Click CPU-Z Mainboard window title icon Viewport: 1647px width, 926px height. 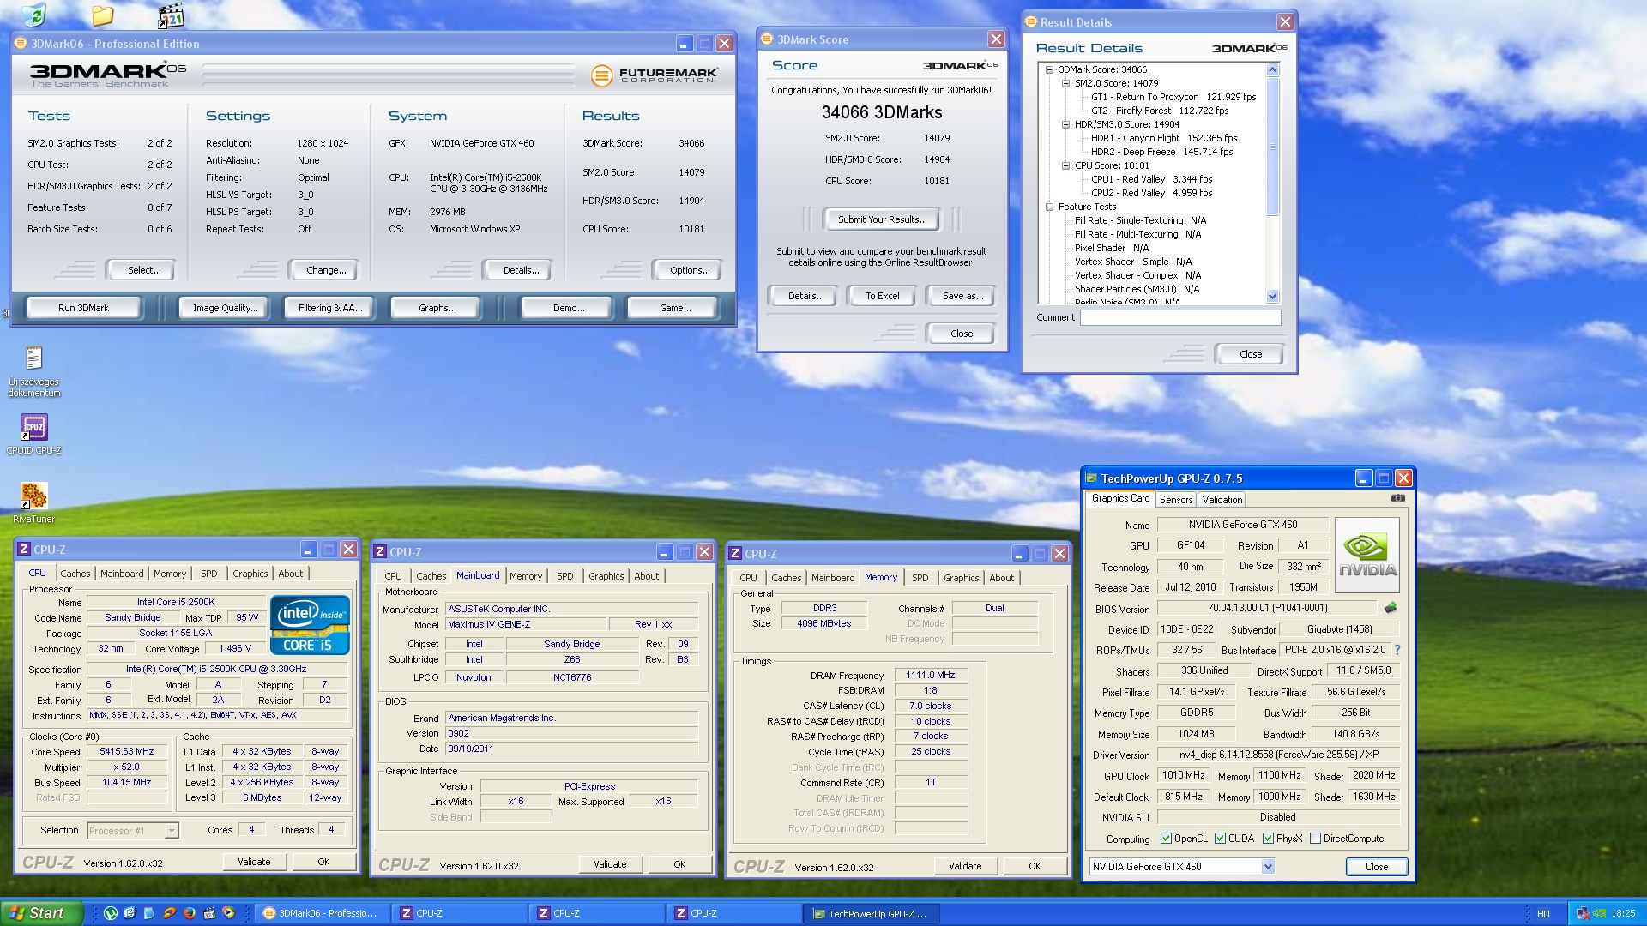380,552
